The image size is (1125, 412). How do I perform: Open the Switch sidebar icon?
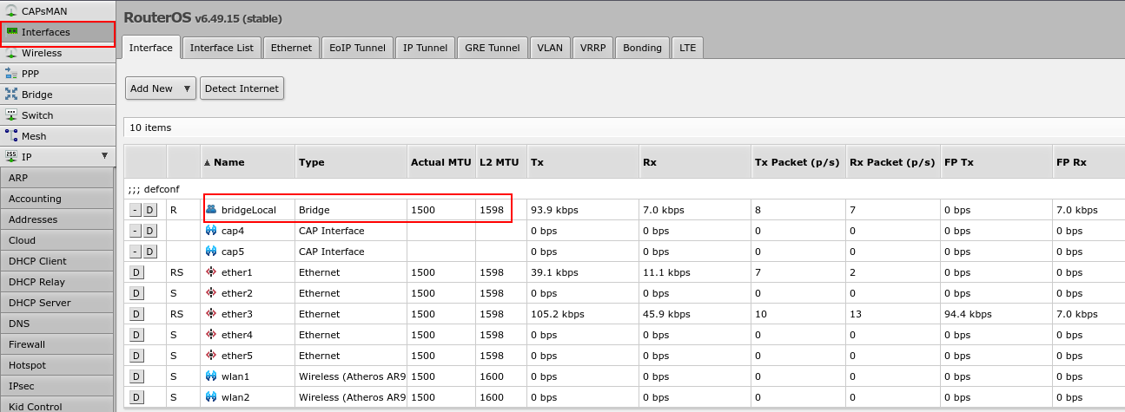pyautogui.click(x=11, y=115)
